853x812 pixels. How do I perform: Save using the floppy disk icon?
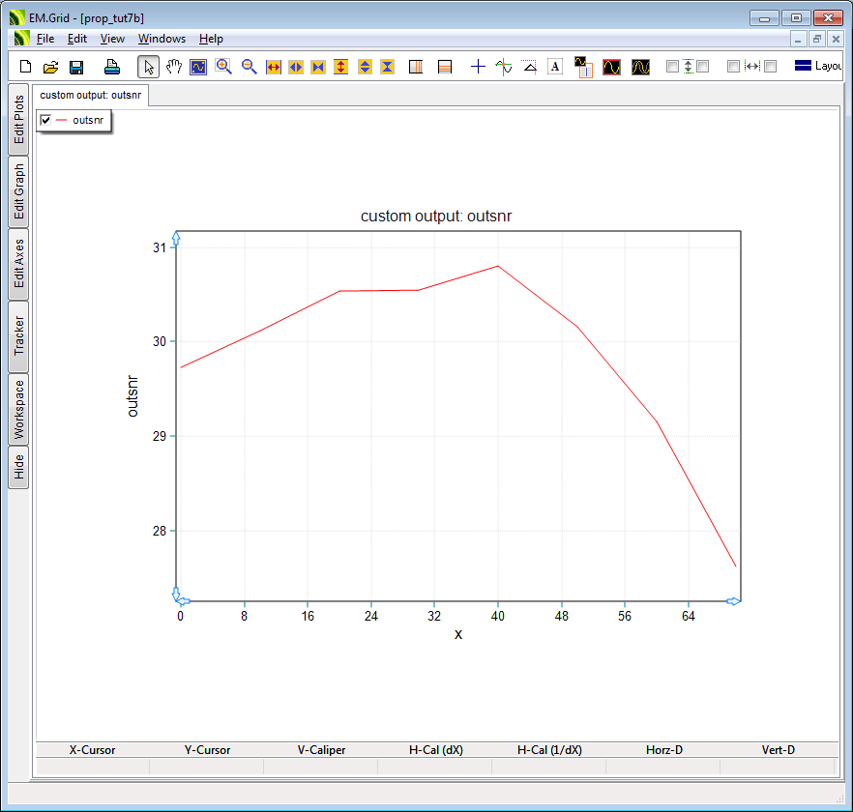pyautogui.click(x=76, y=67)
